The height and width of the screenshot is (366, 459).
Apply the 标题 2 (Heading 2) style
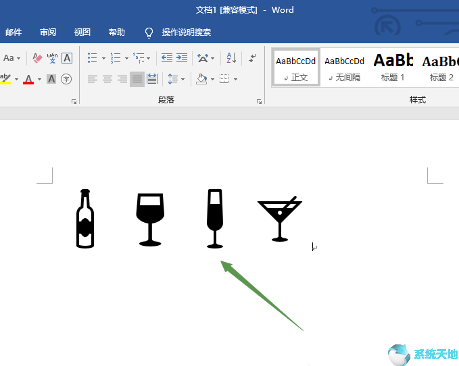[441, 68]
